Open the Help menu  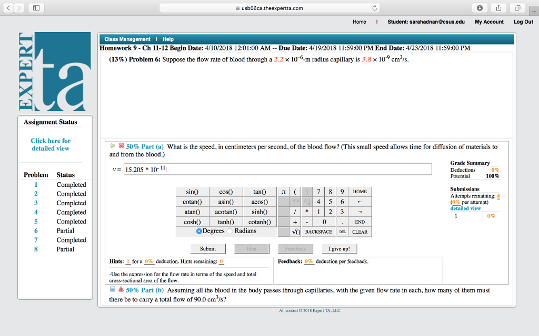[x=168, y=39]
